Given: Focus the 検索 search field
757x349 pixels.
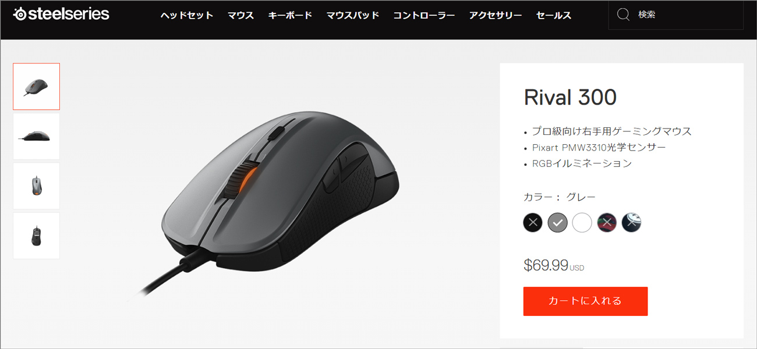Looking at the screenshot, I should (x=676, y=15).
